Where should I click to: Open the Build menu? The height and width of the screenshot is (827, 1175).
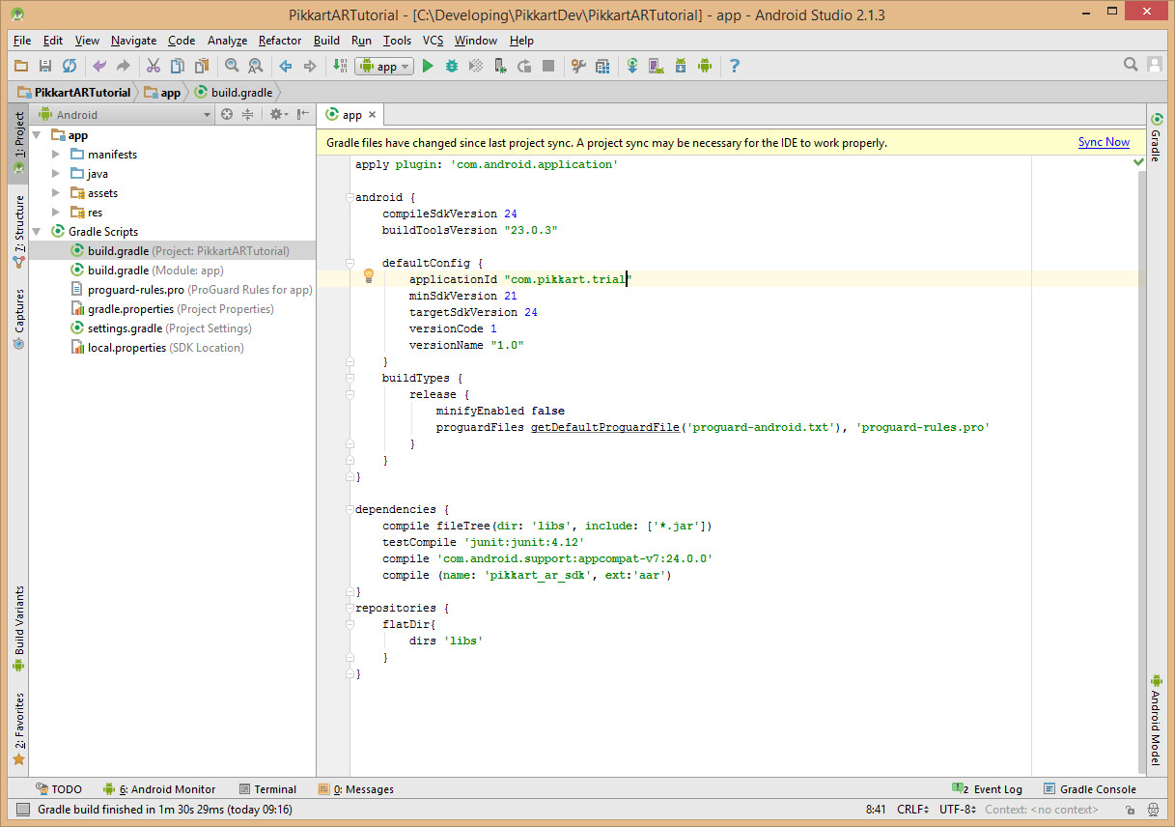tap(326, 41)
